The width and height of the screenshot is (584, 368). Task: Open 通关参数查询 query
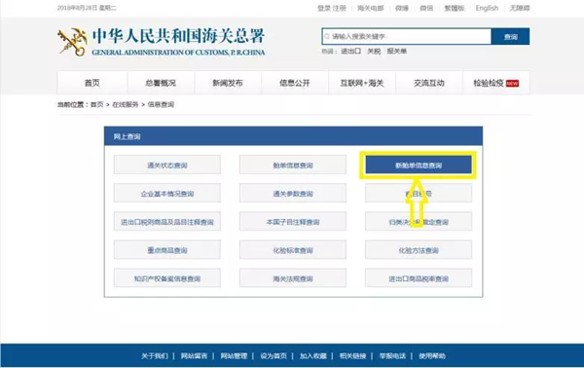tap(293, 194)
